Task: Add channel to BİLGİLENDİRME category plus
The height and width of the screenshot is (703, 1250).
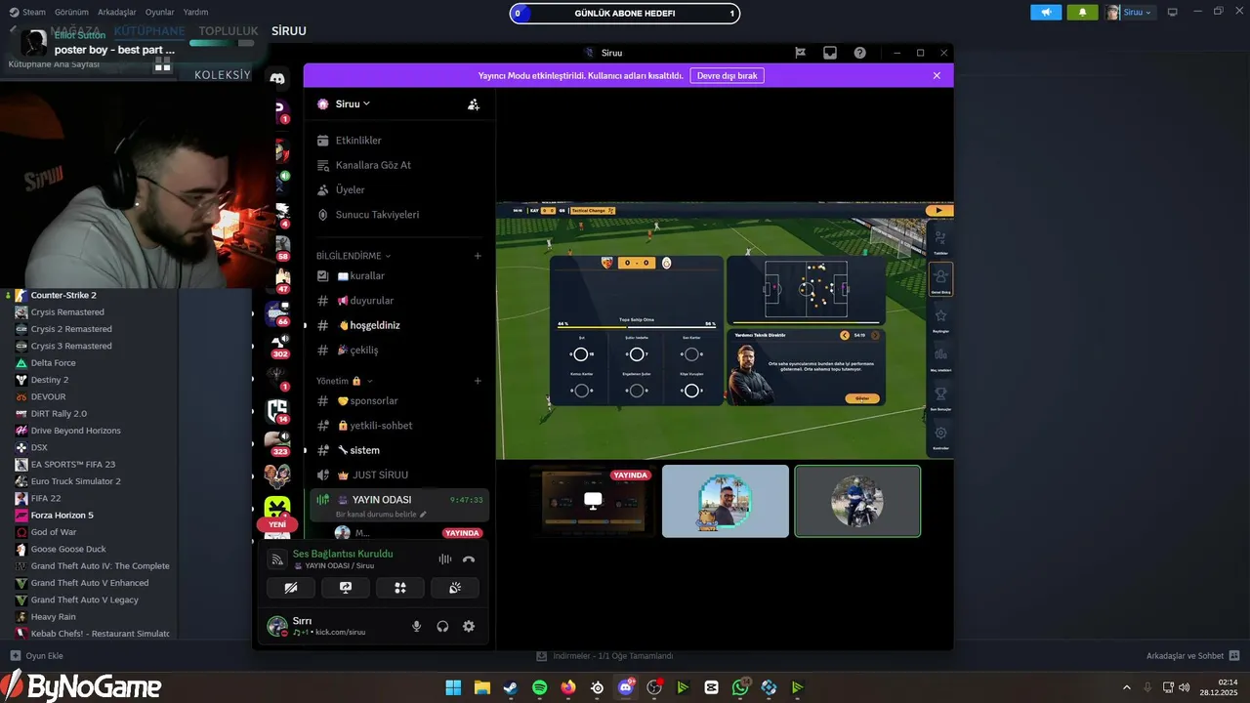Action: 478,256
